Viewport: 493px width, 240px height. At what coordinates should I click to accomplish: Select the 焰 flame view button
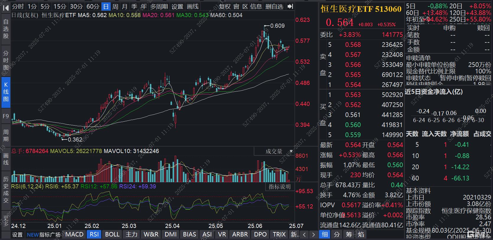(361, 235)
